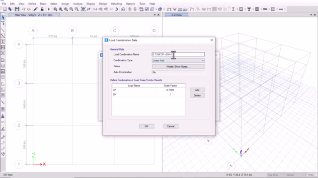
Task: Click the Restore Full View magnifier
Action: point(61,9)
